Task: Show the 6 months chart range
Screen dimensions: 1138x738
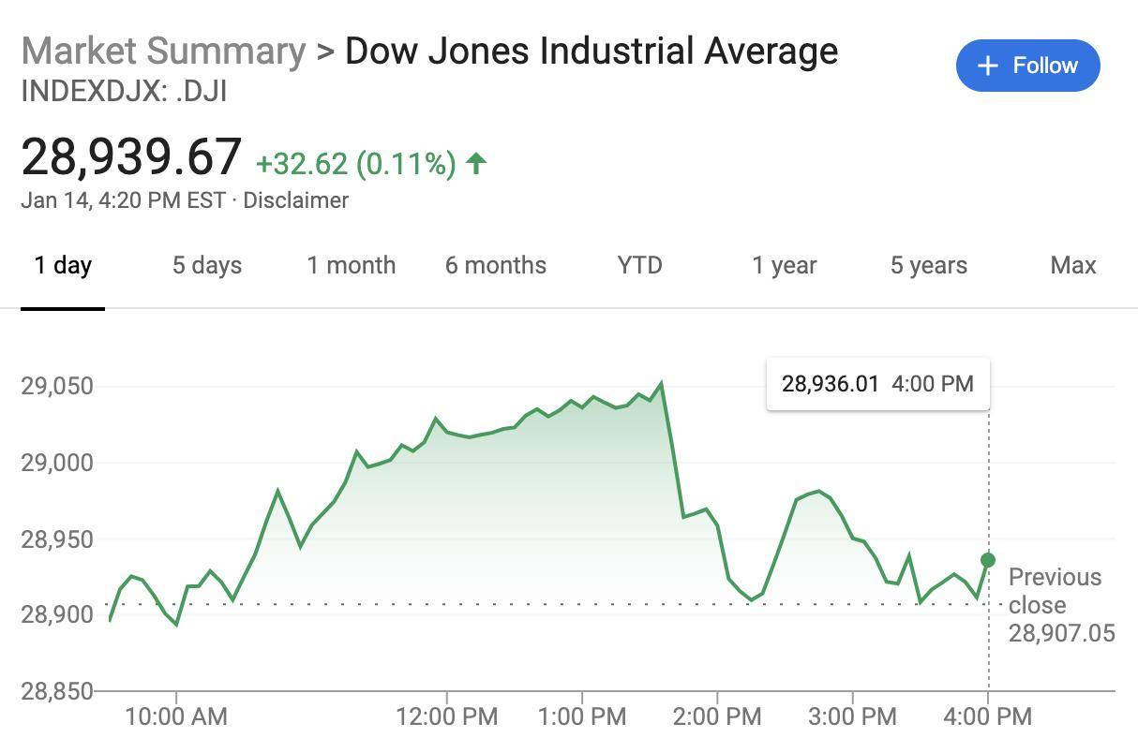Action: [x=495, y=266]
